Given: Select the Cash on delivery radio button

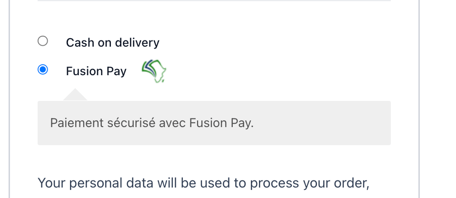Looking at the screenshot, I should coord(43,41).
